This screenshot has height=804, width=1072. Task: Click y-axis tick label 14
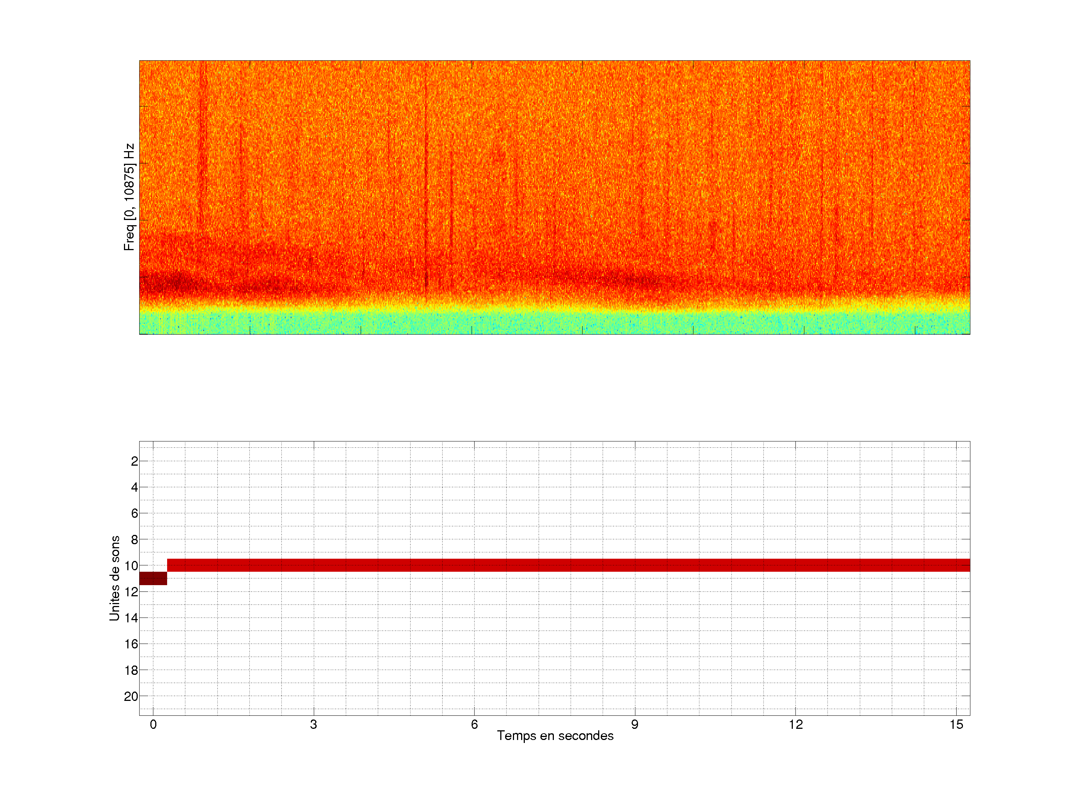pyautogui.click(x=131, y=618)
